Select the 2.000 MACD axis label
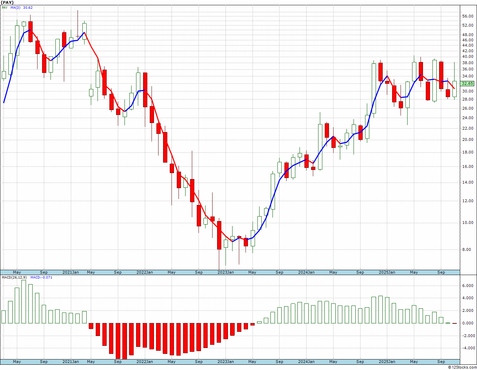The image size is (477, 370). coord(468,310)
